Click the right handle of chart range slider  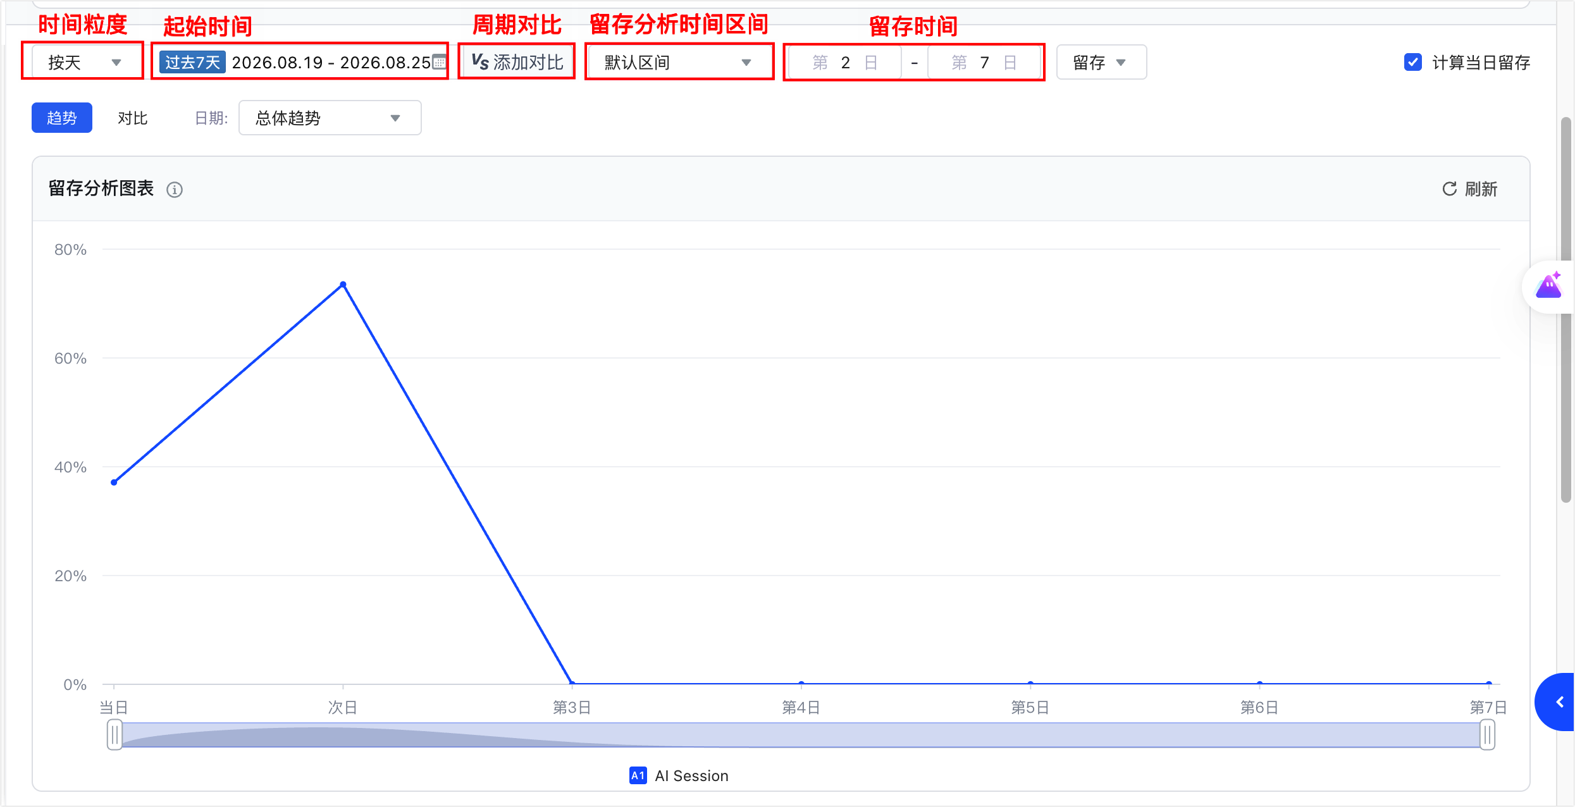point(1488,735)
